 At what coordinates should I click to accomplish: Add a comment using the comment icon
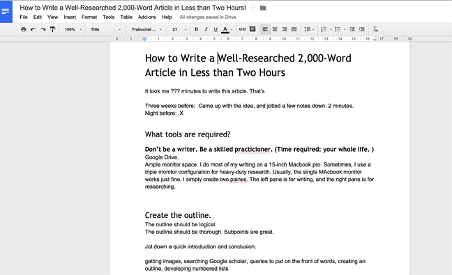[253, 29]
